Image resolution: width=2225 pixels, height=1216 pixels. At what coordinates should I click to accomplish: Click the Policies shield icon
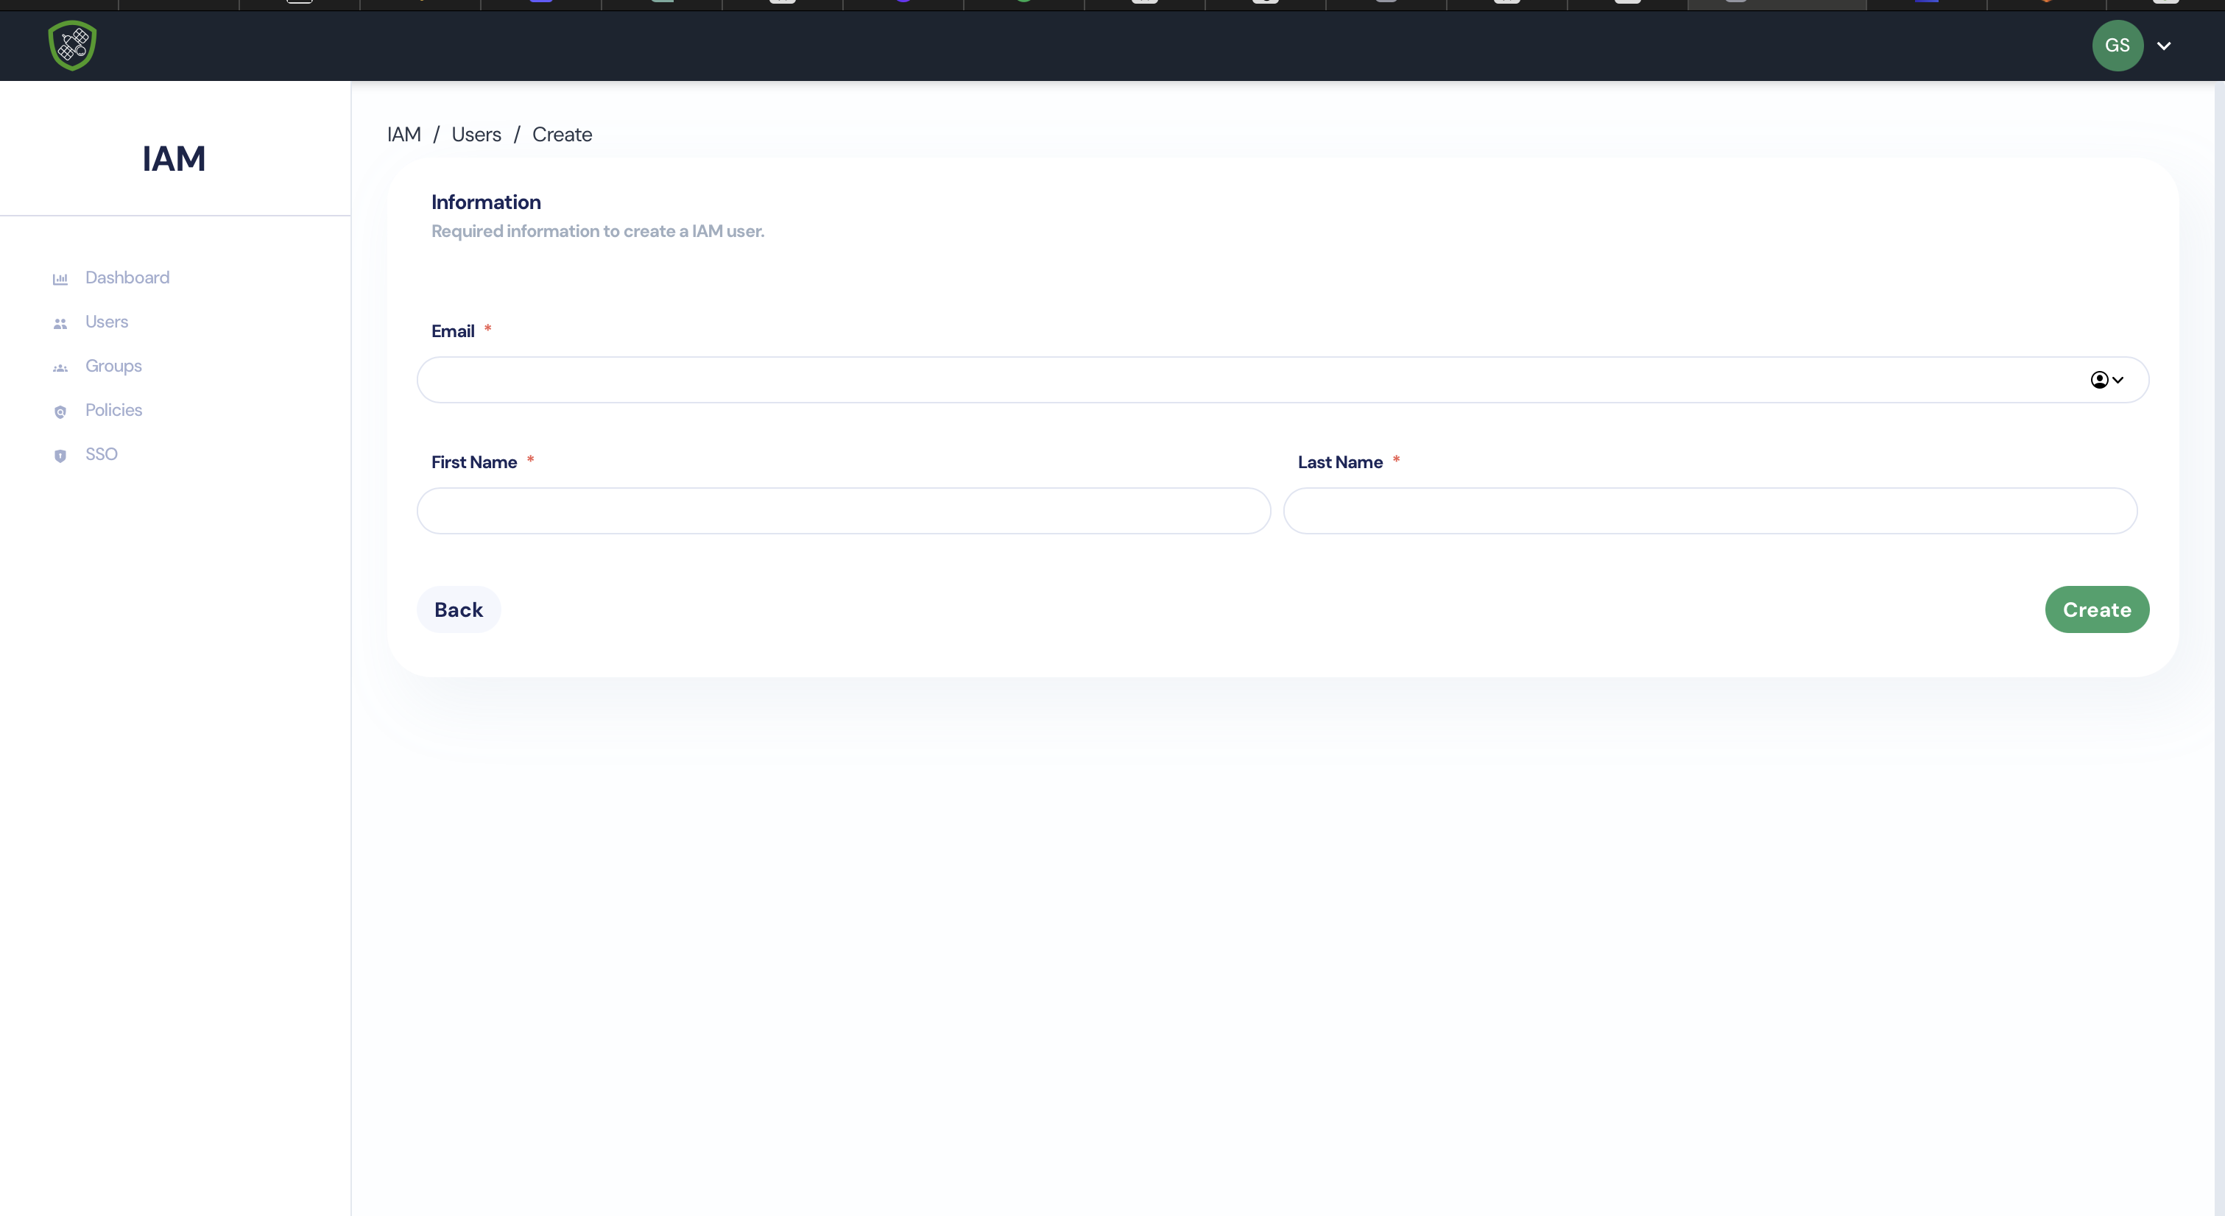tap(60, 412)
